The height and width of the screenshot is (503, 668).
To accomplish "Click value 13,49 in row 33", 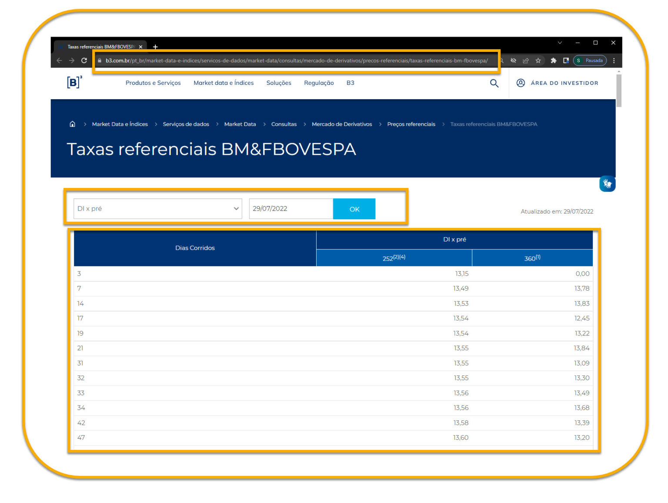I will (582, 393).
